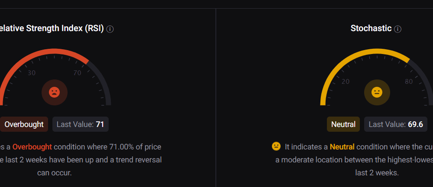Click the red sad face RSI gauge icon
Screen dimensions: 433x187
click(55, 92)
